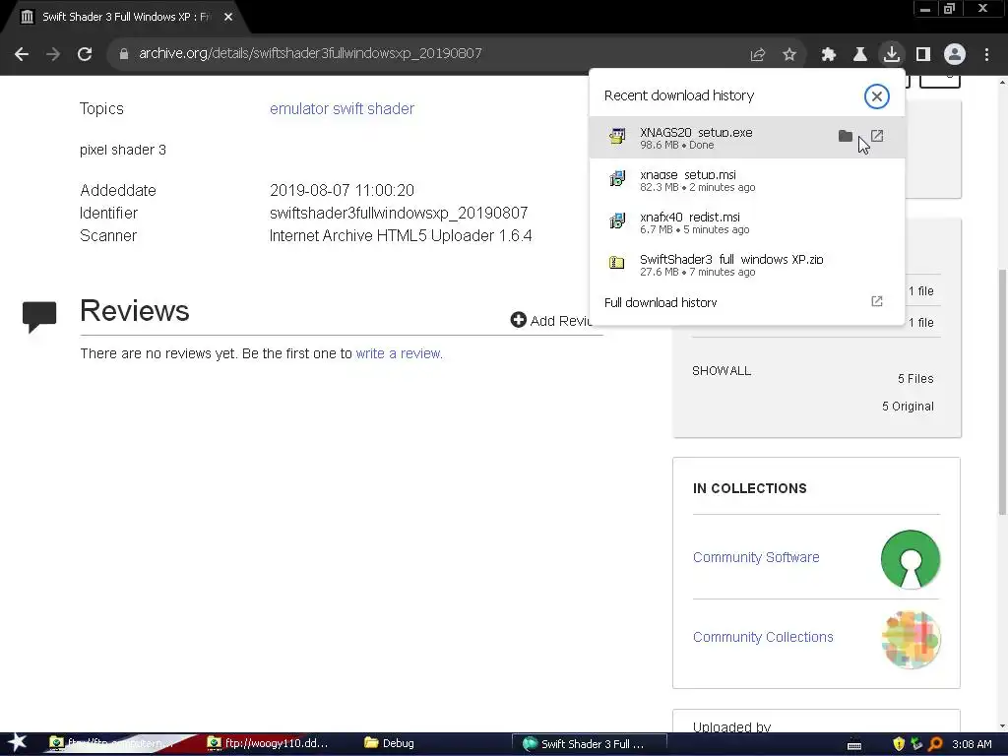Click the shield icon in system tray
The image size is (1008, 756).
(899, 744)
